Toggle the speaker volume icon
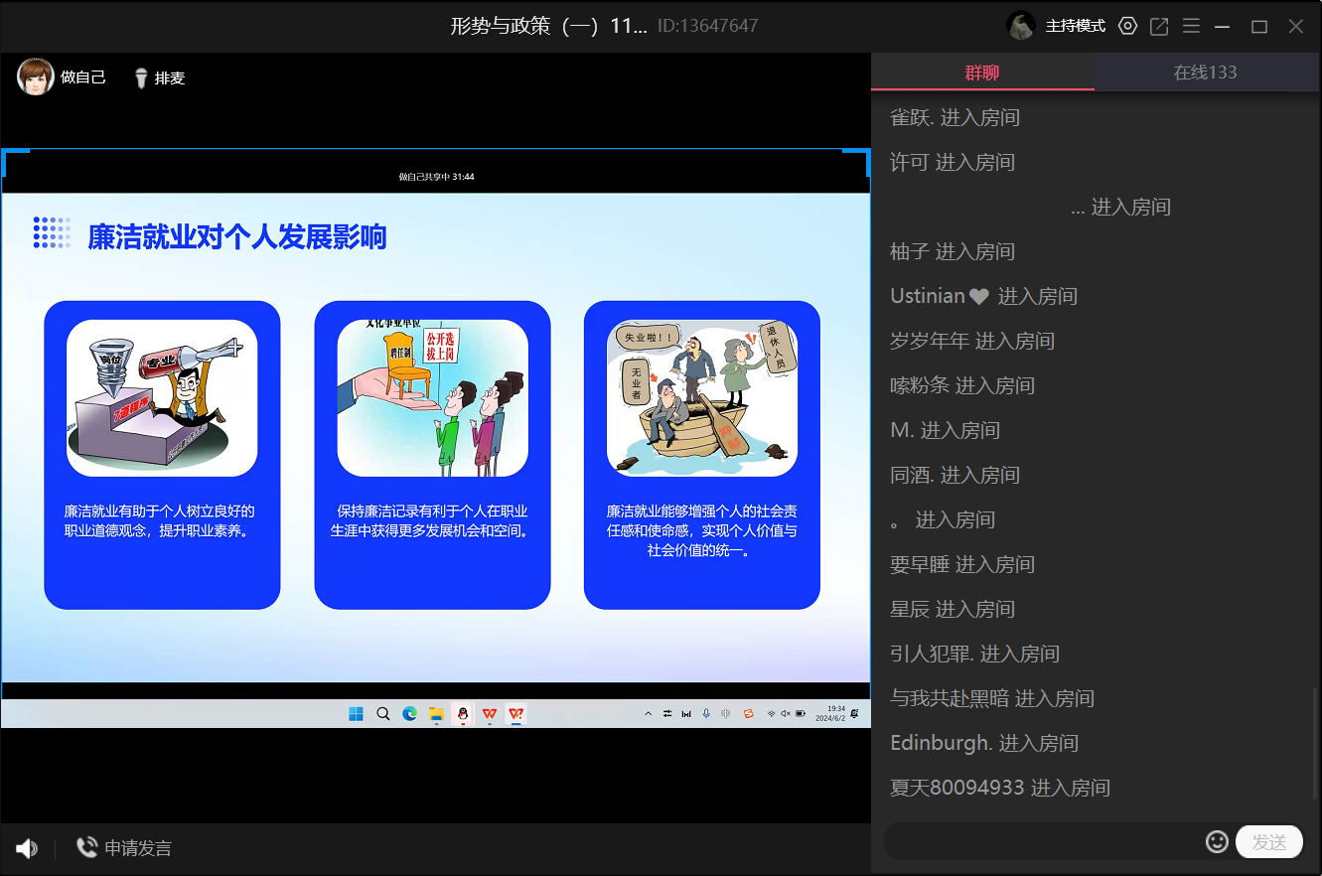1322x876 pixels. 27,848
